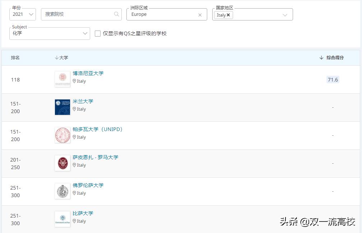Click the location pin icon under 博洛尼亚大学
362x233 pixels.
74,81
